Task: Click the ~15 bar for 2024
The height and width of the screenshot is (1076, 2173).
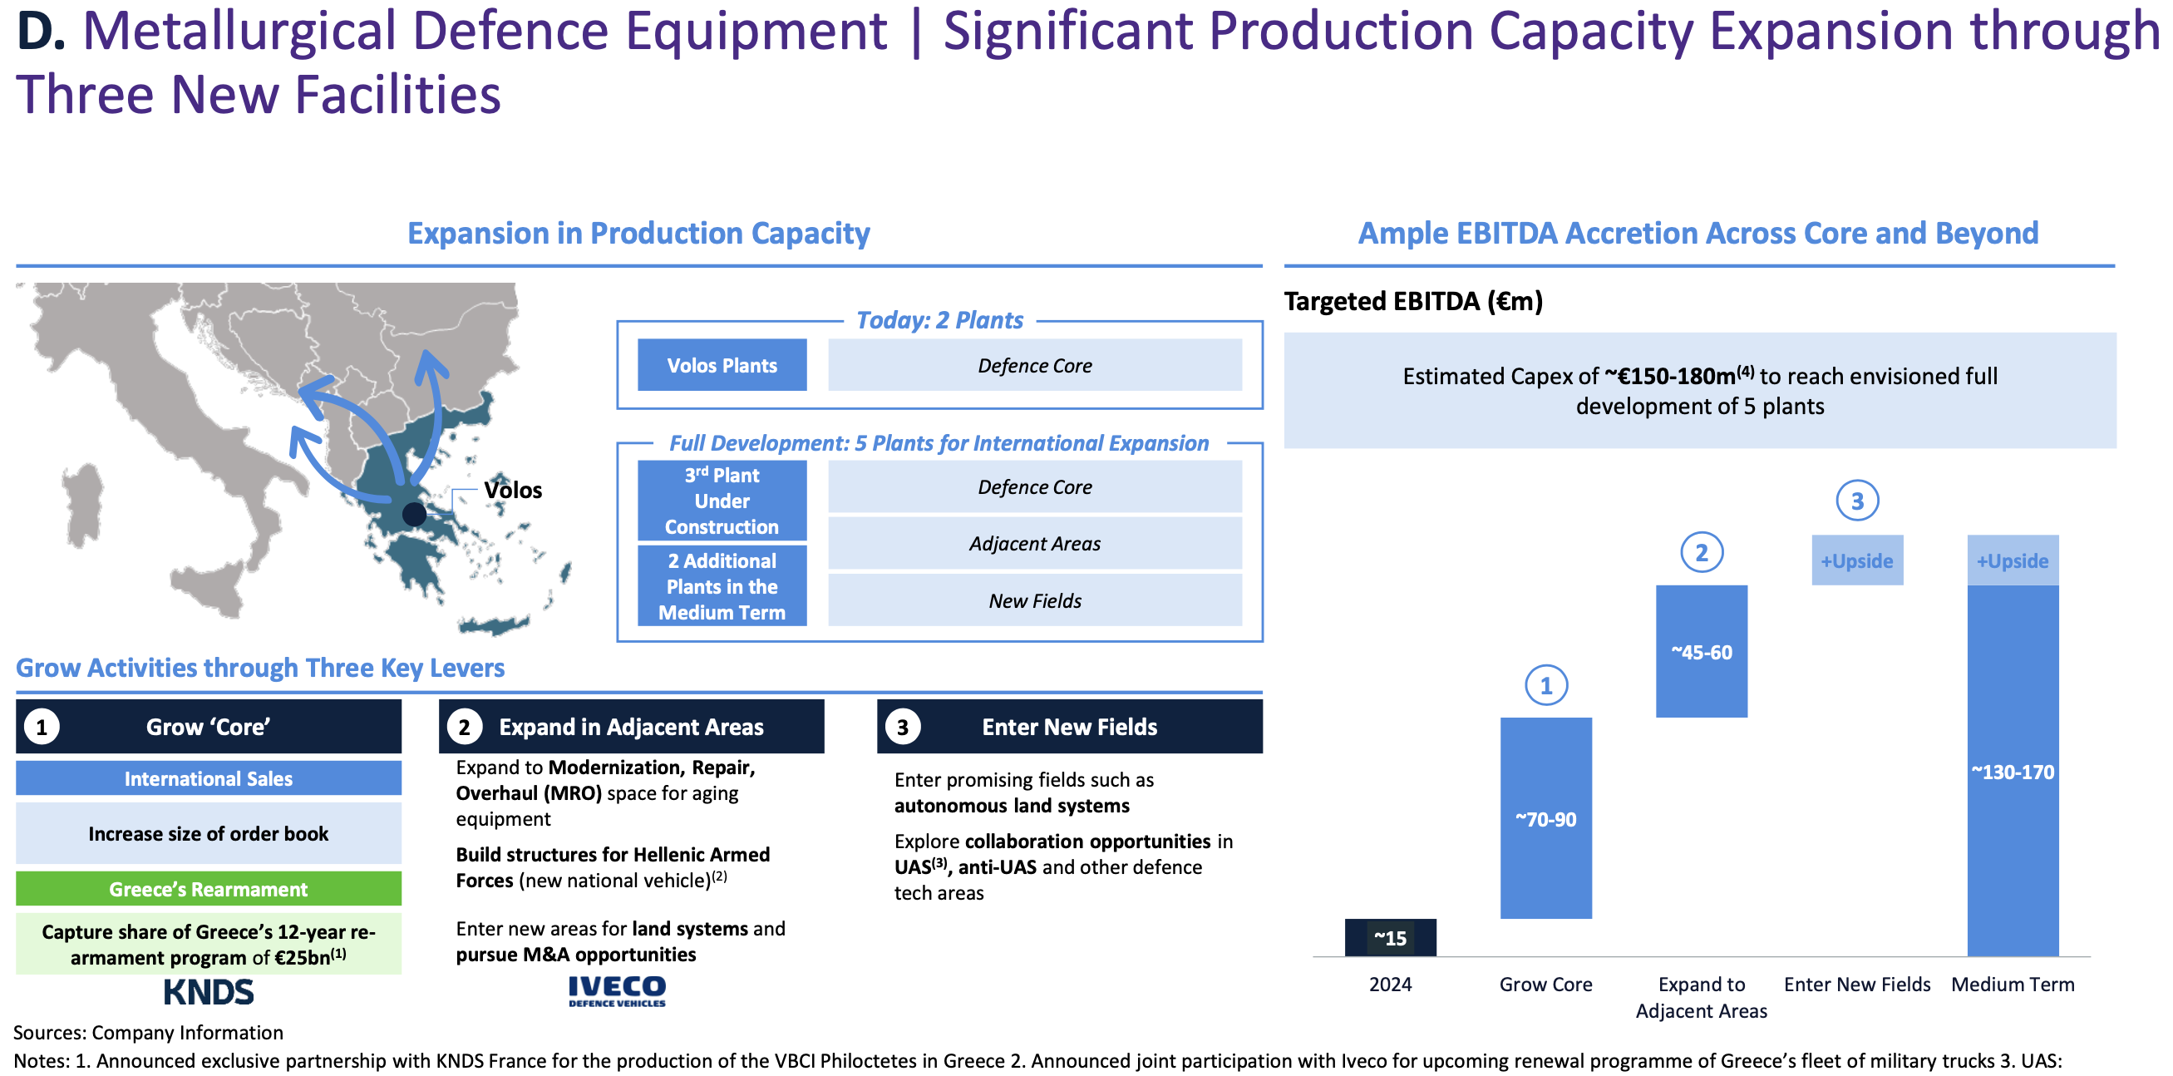Action: tap(1390, 937)
